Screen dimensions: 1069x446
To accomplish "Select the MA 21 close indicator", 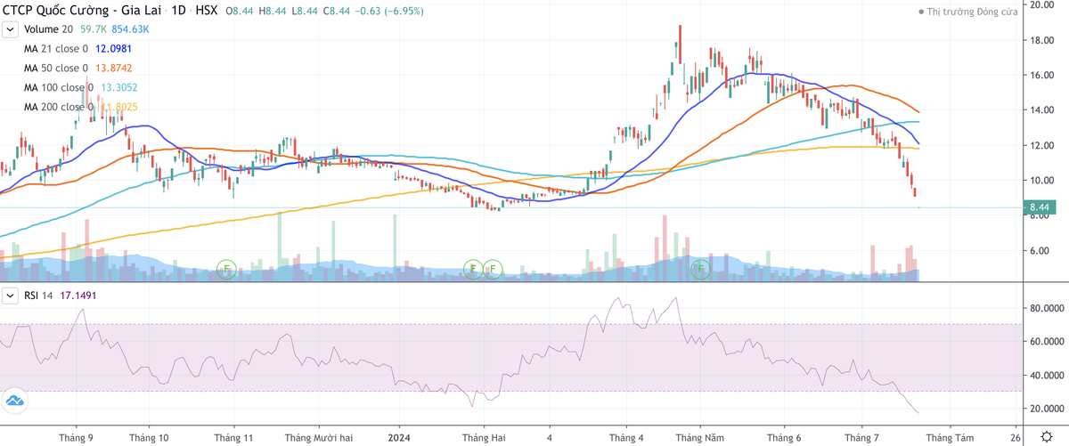I will pyautogui.click(x=55, y=49).
